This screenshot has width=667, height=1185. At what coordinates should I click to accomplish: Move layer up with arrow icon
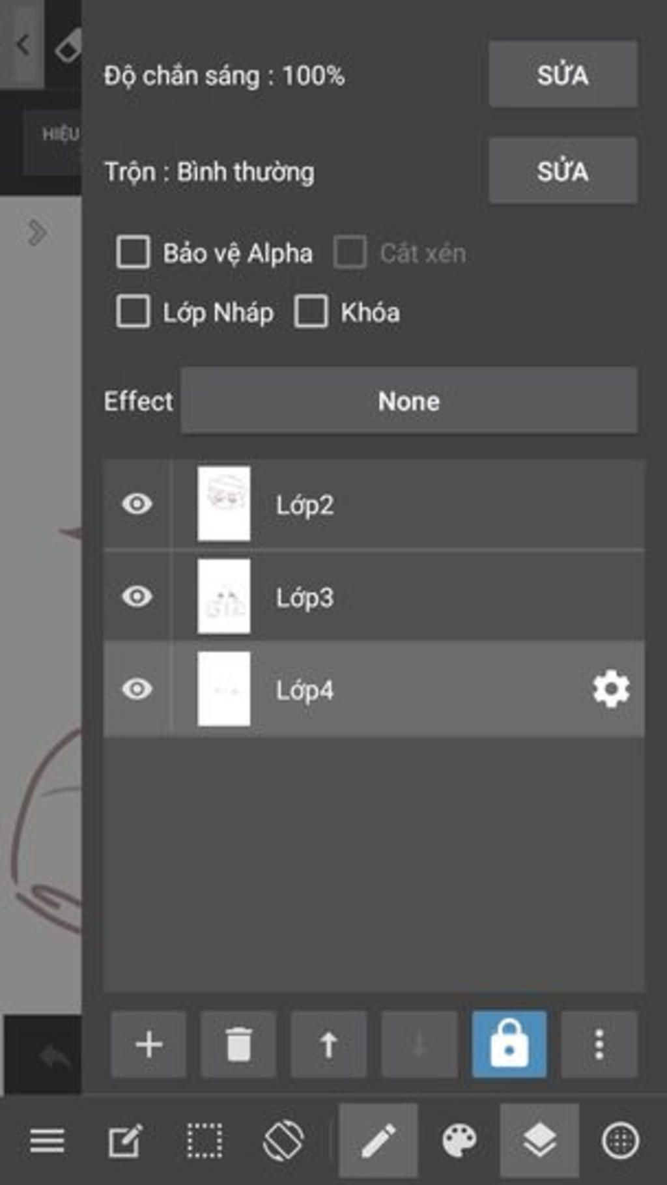[329, 1044]
